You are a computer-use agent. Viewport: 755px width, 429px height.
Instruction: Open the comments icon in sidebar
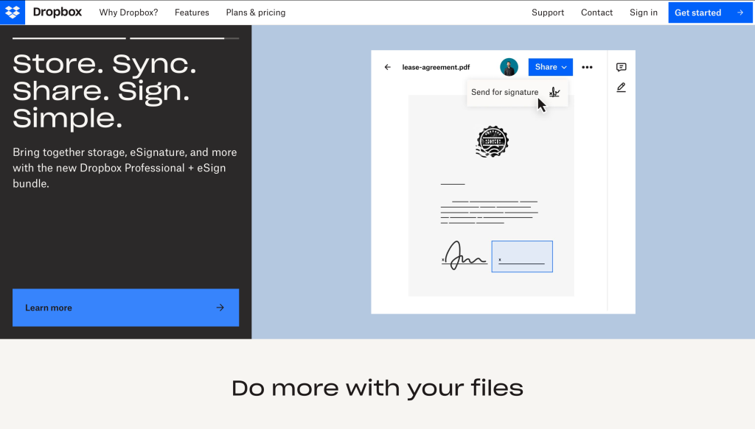(621, 67)
